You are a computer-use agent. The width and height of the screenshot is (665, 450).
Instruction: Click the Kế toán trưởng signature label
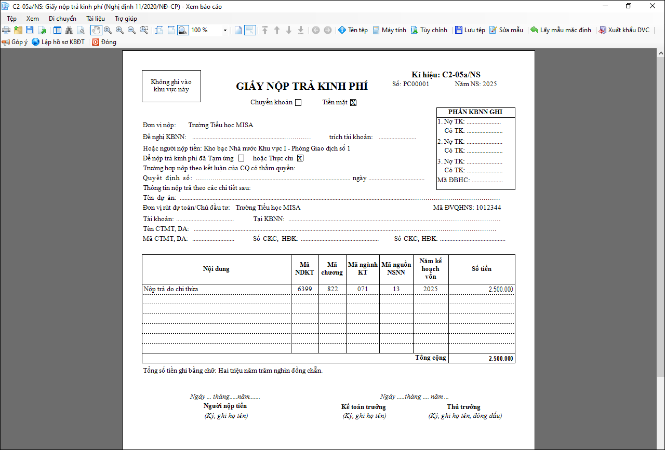364,407
